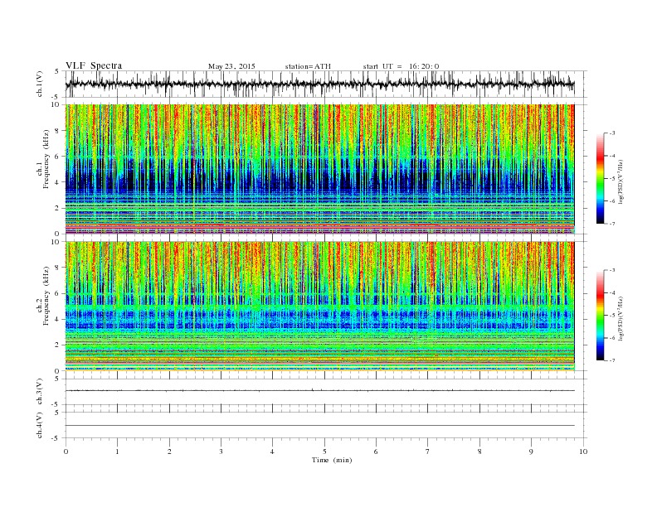Click the 'ch.1(V)' waveform axis label
Viewport: 657px width, 507px height.
tap(40, 84)
